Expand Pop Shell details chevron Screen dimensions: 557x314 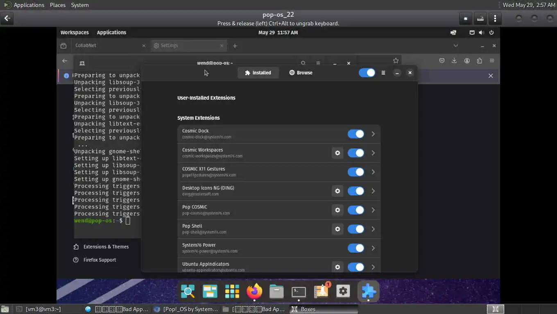(373, 229)
